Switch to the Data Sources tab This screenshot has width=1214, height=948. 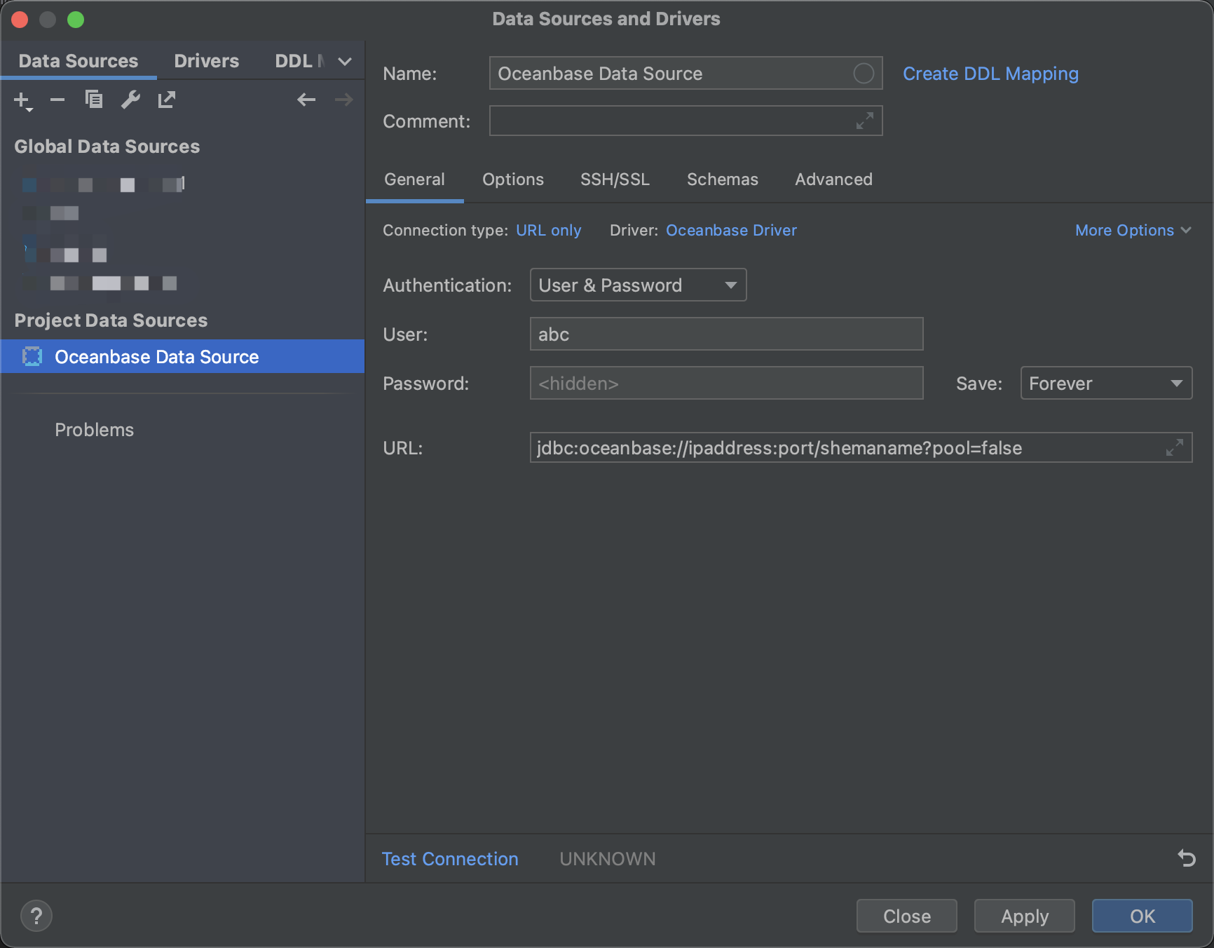pos(79,61)
